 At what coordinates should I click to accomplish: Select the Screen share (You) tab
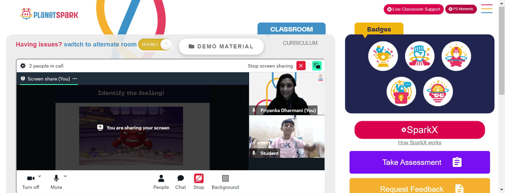click(48, 79)
